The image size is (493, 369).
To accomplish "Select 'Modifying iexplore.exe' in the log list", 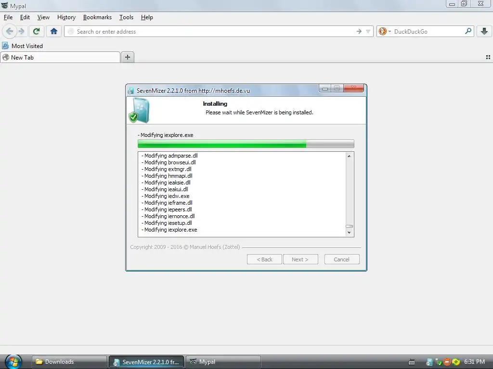I will click(x=169, y=230).
